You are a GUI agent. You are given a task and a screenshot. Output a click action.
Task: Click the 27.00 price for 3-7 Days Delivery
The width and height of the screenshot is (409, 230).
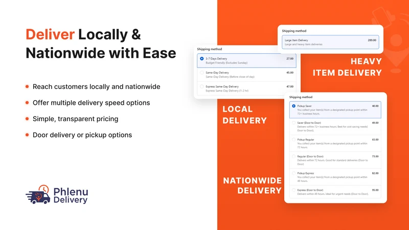tap(290, 59)
